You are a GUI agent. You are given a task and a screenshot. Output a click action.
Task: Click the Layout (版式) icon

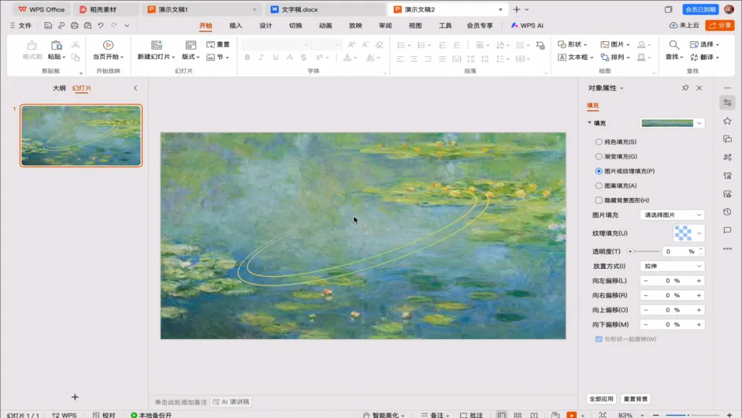(x=191, y=45)
